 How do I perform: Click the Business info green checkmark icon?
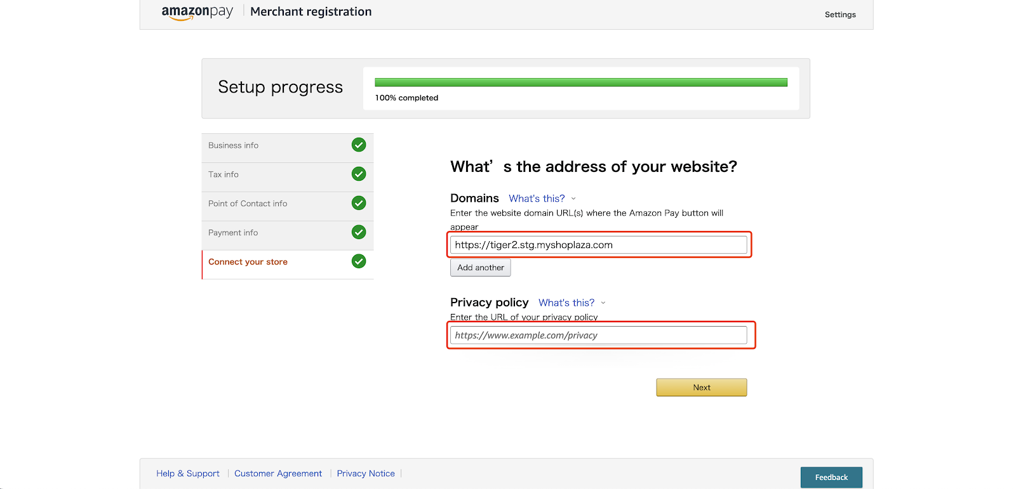tap(359, 145)
